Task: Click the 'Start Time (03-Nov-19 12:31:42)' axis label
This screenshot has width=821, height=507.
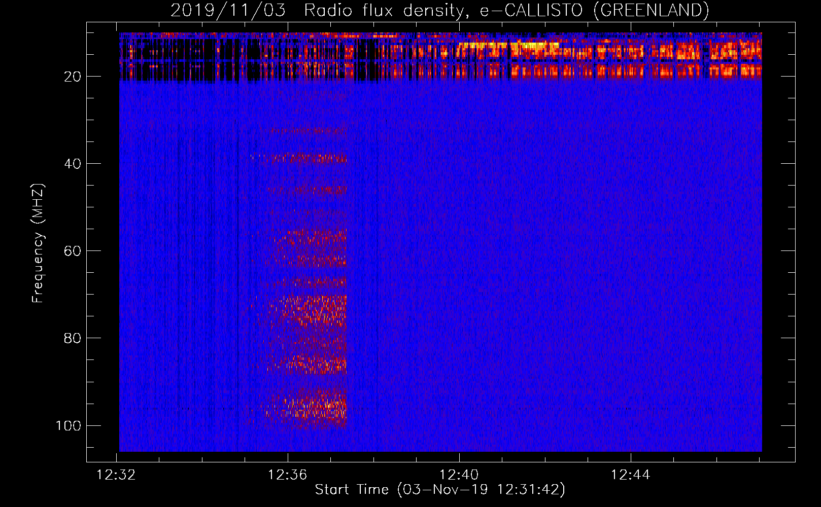Action: [440, 490]
